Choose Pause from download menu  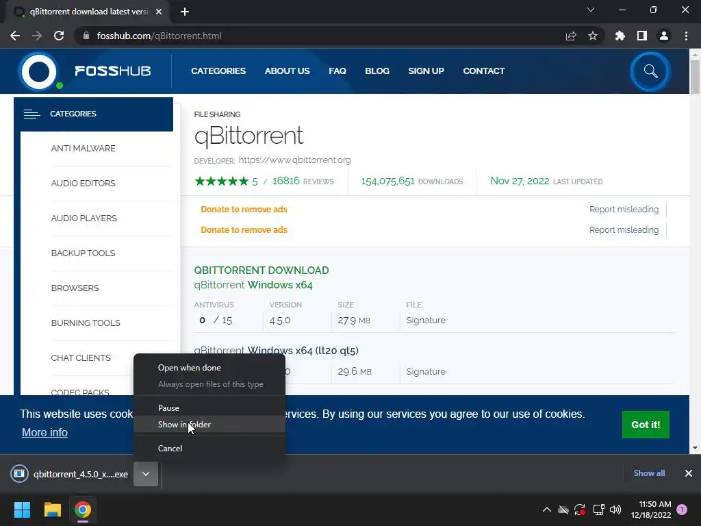(209, 408)
